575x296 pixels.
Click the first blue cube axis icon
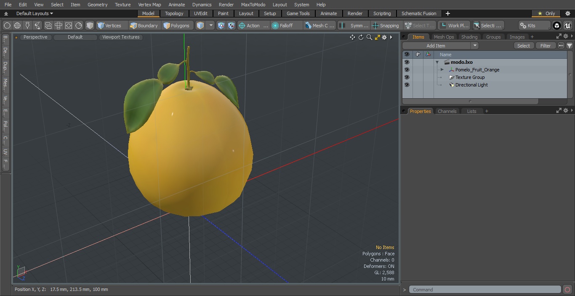coord(221,26)
